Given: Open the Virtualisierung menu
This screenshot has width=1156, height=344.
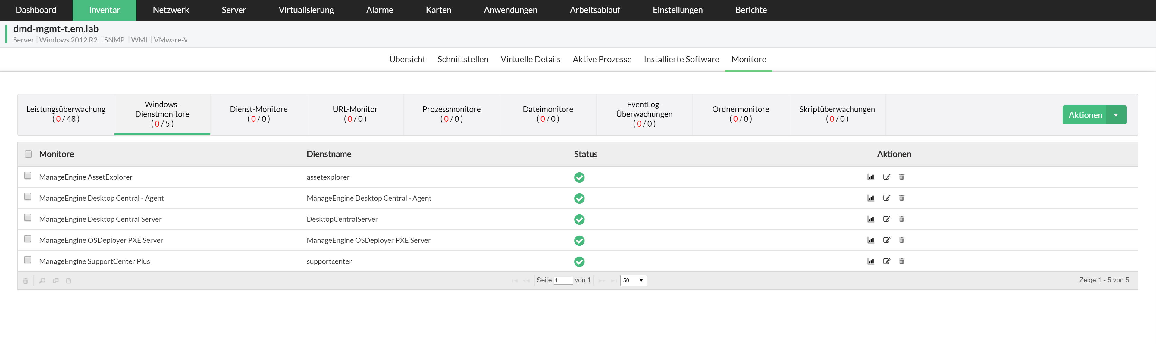Looking at the screenshot, I should point(306,10).
